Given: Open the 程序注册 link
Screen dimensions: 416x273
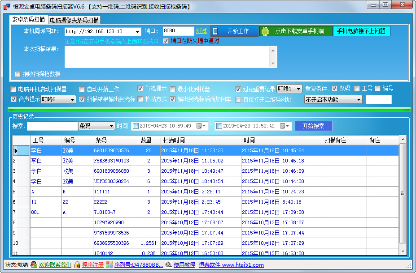Looking at the screenshot, I should 92,264.
